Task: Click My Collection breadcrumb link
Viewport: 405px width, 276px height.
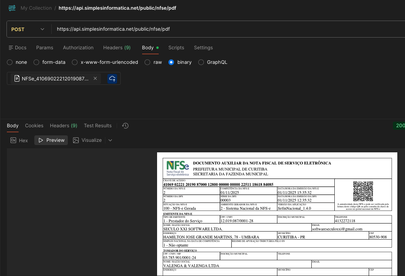Action: pos(36,8)
